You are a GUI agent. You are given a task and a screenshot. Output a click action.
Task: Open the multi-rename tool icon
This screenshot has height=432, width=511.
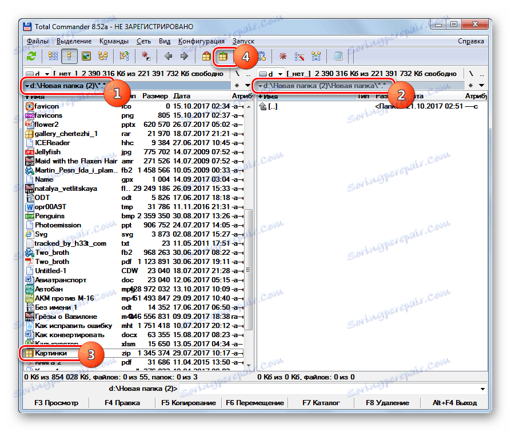299,57
